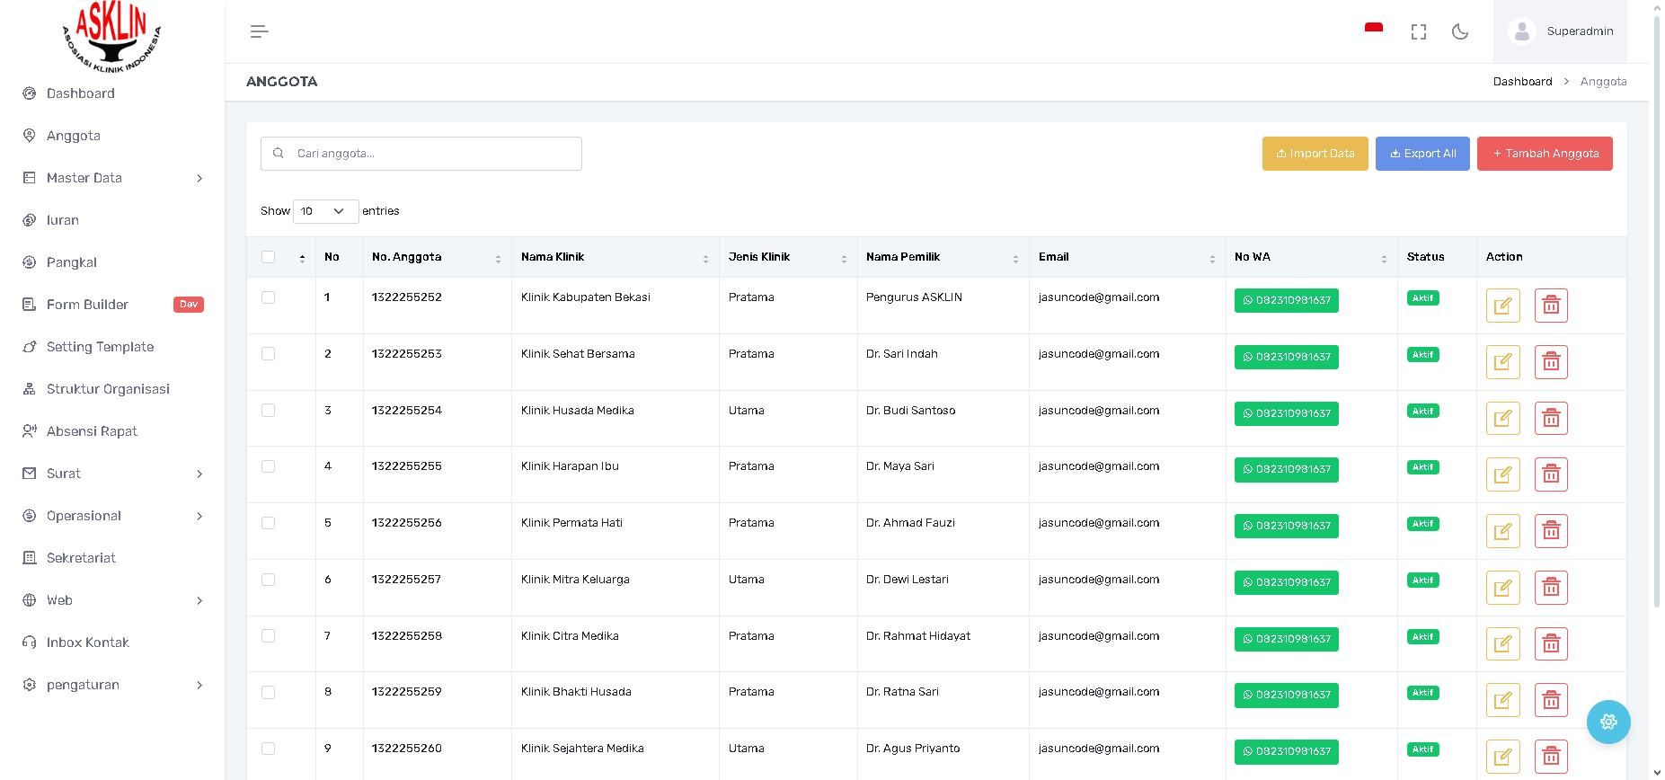Toggle fullscreen mode icon in header

tap(1418, 31)
